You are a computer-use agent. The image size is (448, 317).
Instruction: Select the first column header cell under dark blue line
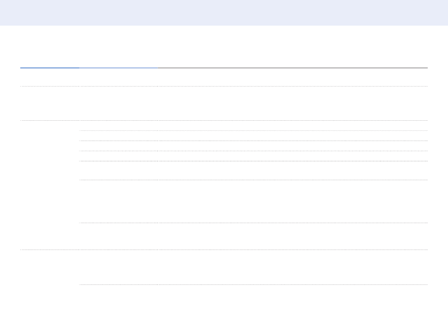(50, 77)
